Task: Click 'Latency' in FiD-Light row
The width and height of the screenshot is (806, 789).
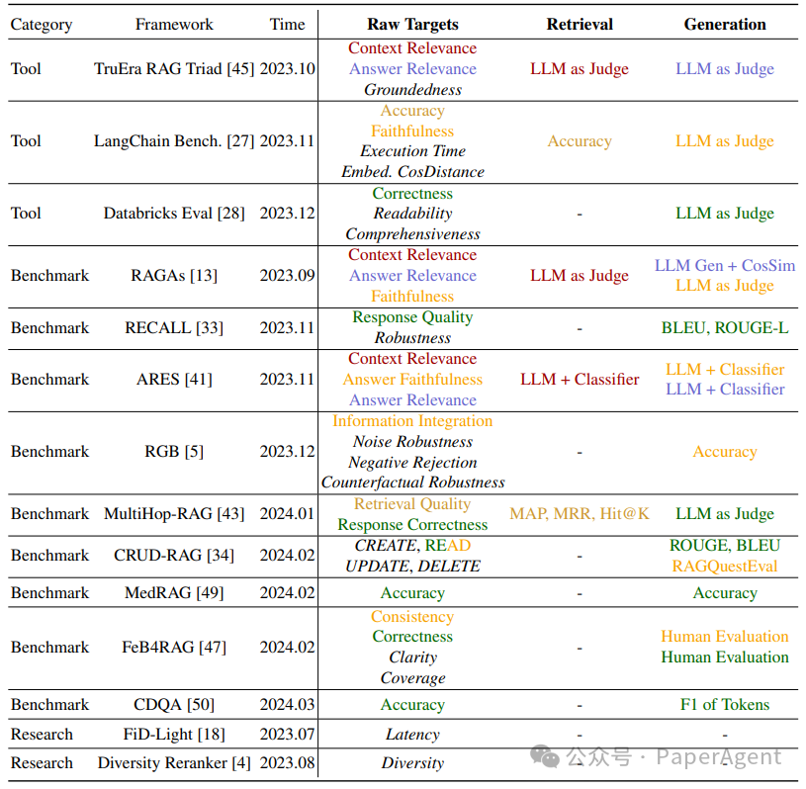Action: (412, 735)
